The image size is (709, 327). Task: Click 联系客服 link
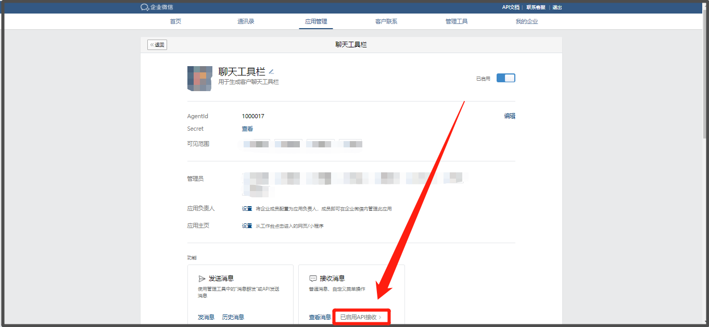(536, 7)
